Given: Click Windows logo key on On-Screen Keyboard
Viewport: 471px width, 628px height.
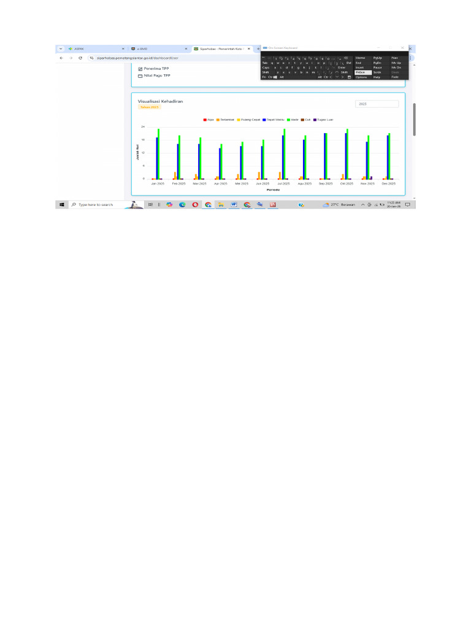Looking at the screenshot, I should 275,77.
